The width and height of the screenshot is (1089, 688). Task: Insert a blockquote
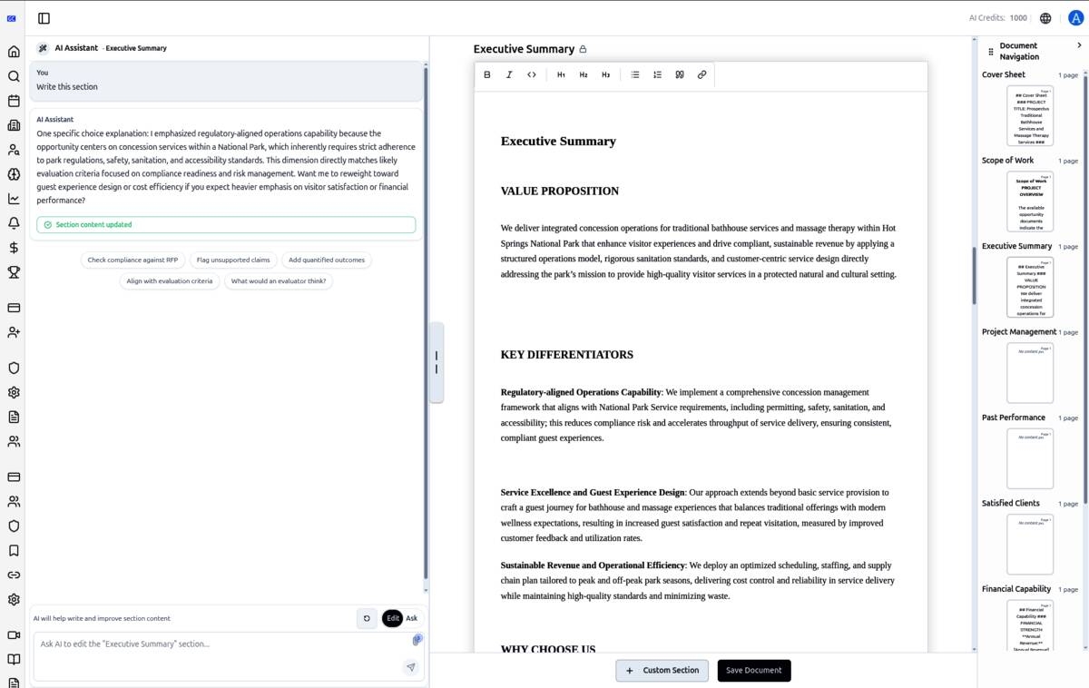point(680,74)
